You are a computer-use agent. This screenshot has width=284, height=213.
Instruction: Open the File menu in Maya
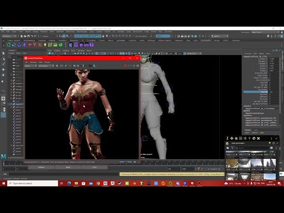tap(3, 32)
